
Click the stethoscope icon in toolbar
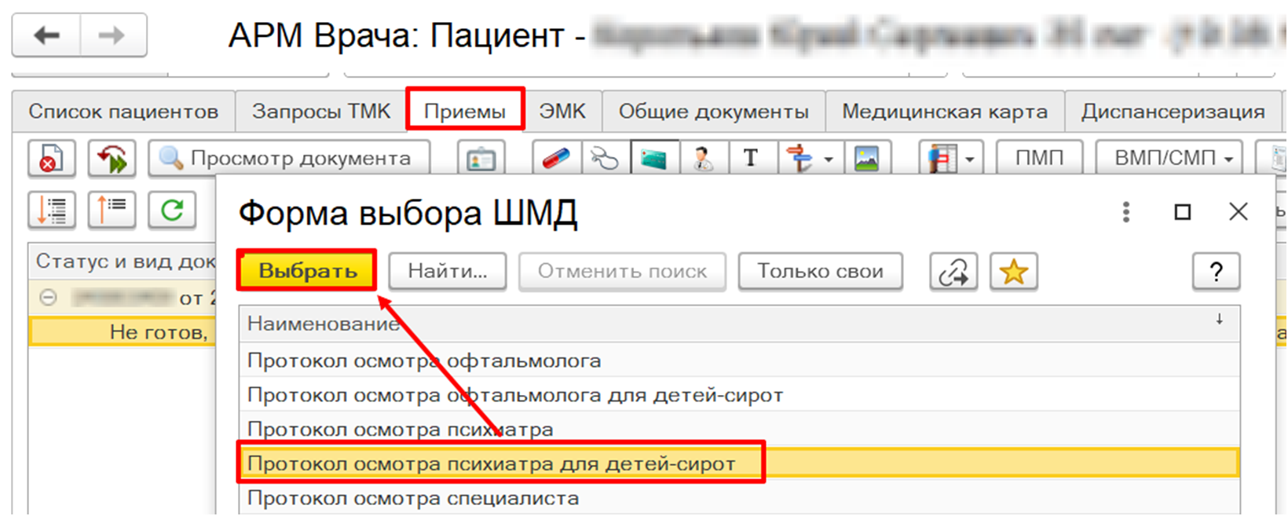coord(606,159)
